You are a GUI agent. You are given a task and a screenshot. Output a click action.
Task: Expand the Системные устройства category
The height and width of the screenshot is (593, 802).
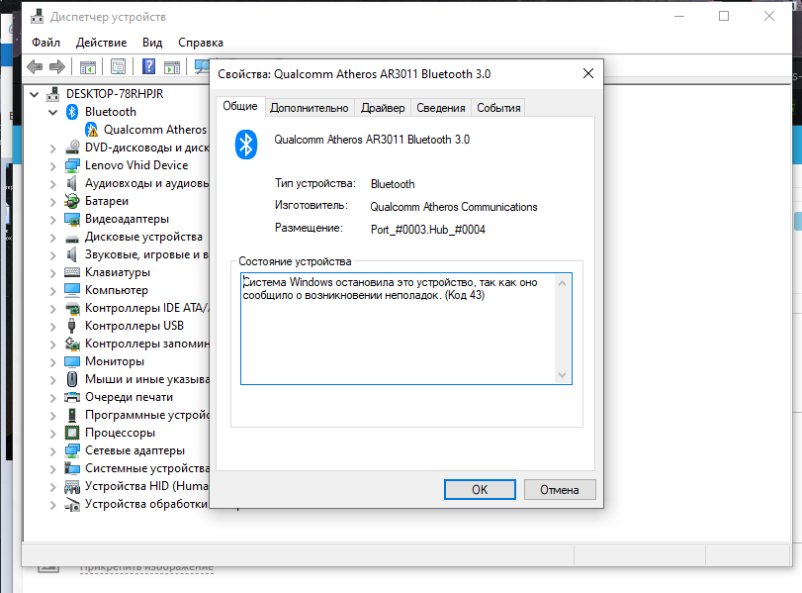point(52,469)
